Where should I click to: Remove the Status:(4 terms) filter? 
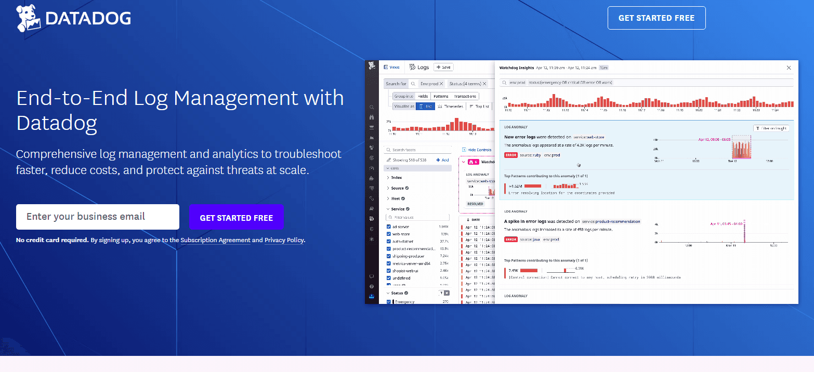pyautogui.click(x=484, y=84)
